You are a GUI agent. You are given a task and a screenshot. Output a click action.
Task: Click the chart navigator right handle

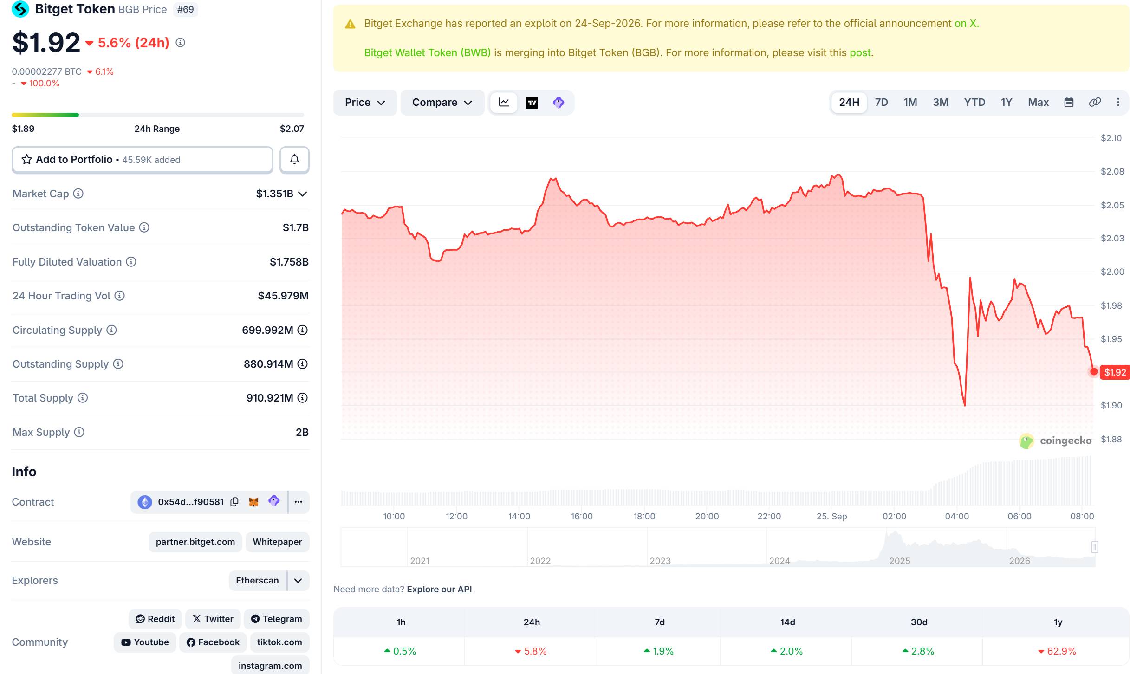pos(1094,547)
